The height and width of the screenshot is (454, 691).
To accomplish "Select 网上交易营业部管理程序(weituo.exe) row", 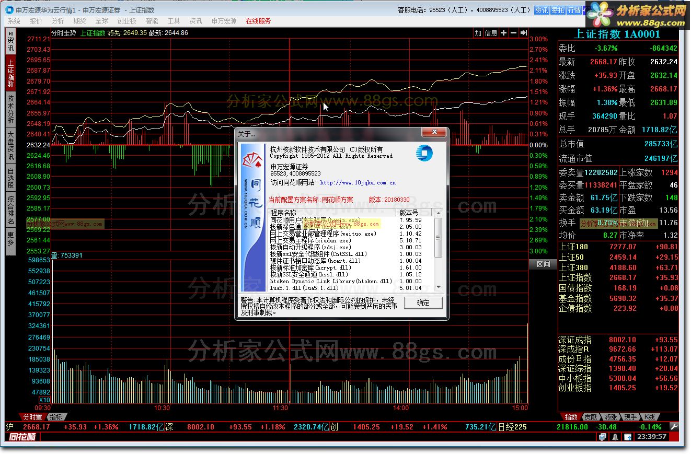I will click(350, 234).
